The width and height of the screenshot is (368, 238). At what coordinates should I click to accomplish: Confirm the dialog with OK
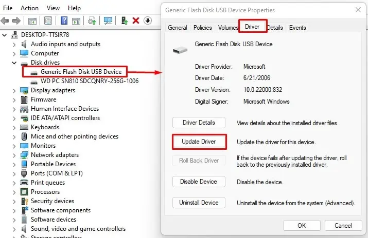click(x=302, y=225)
